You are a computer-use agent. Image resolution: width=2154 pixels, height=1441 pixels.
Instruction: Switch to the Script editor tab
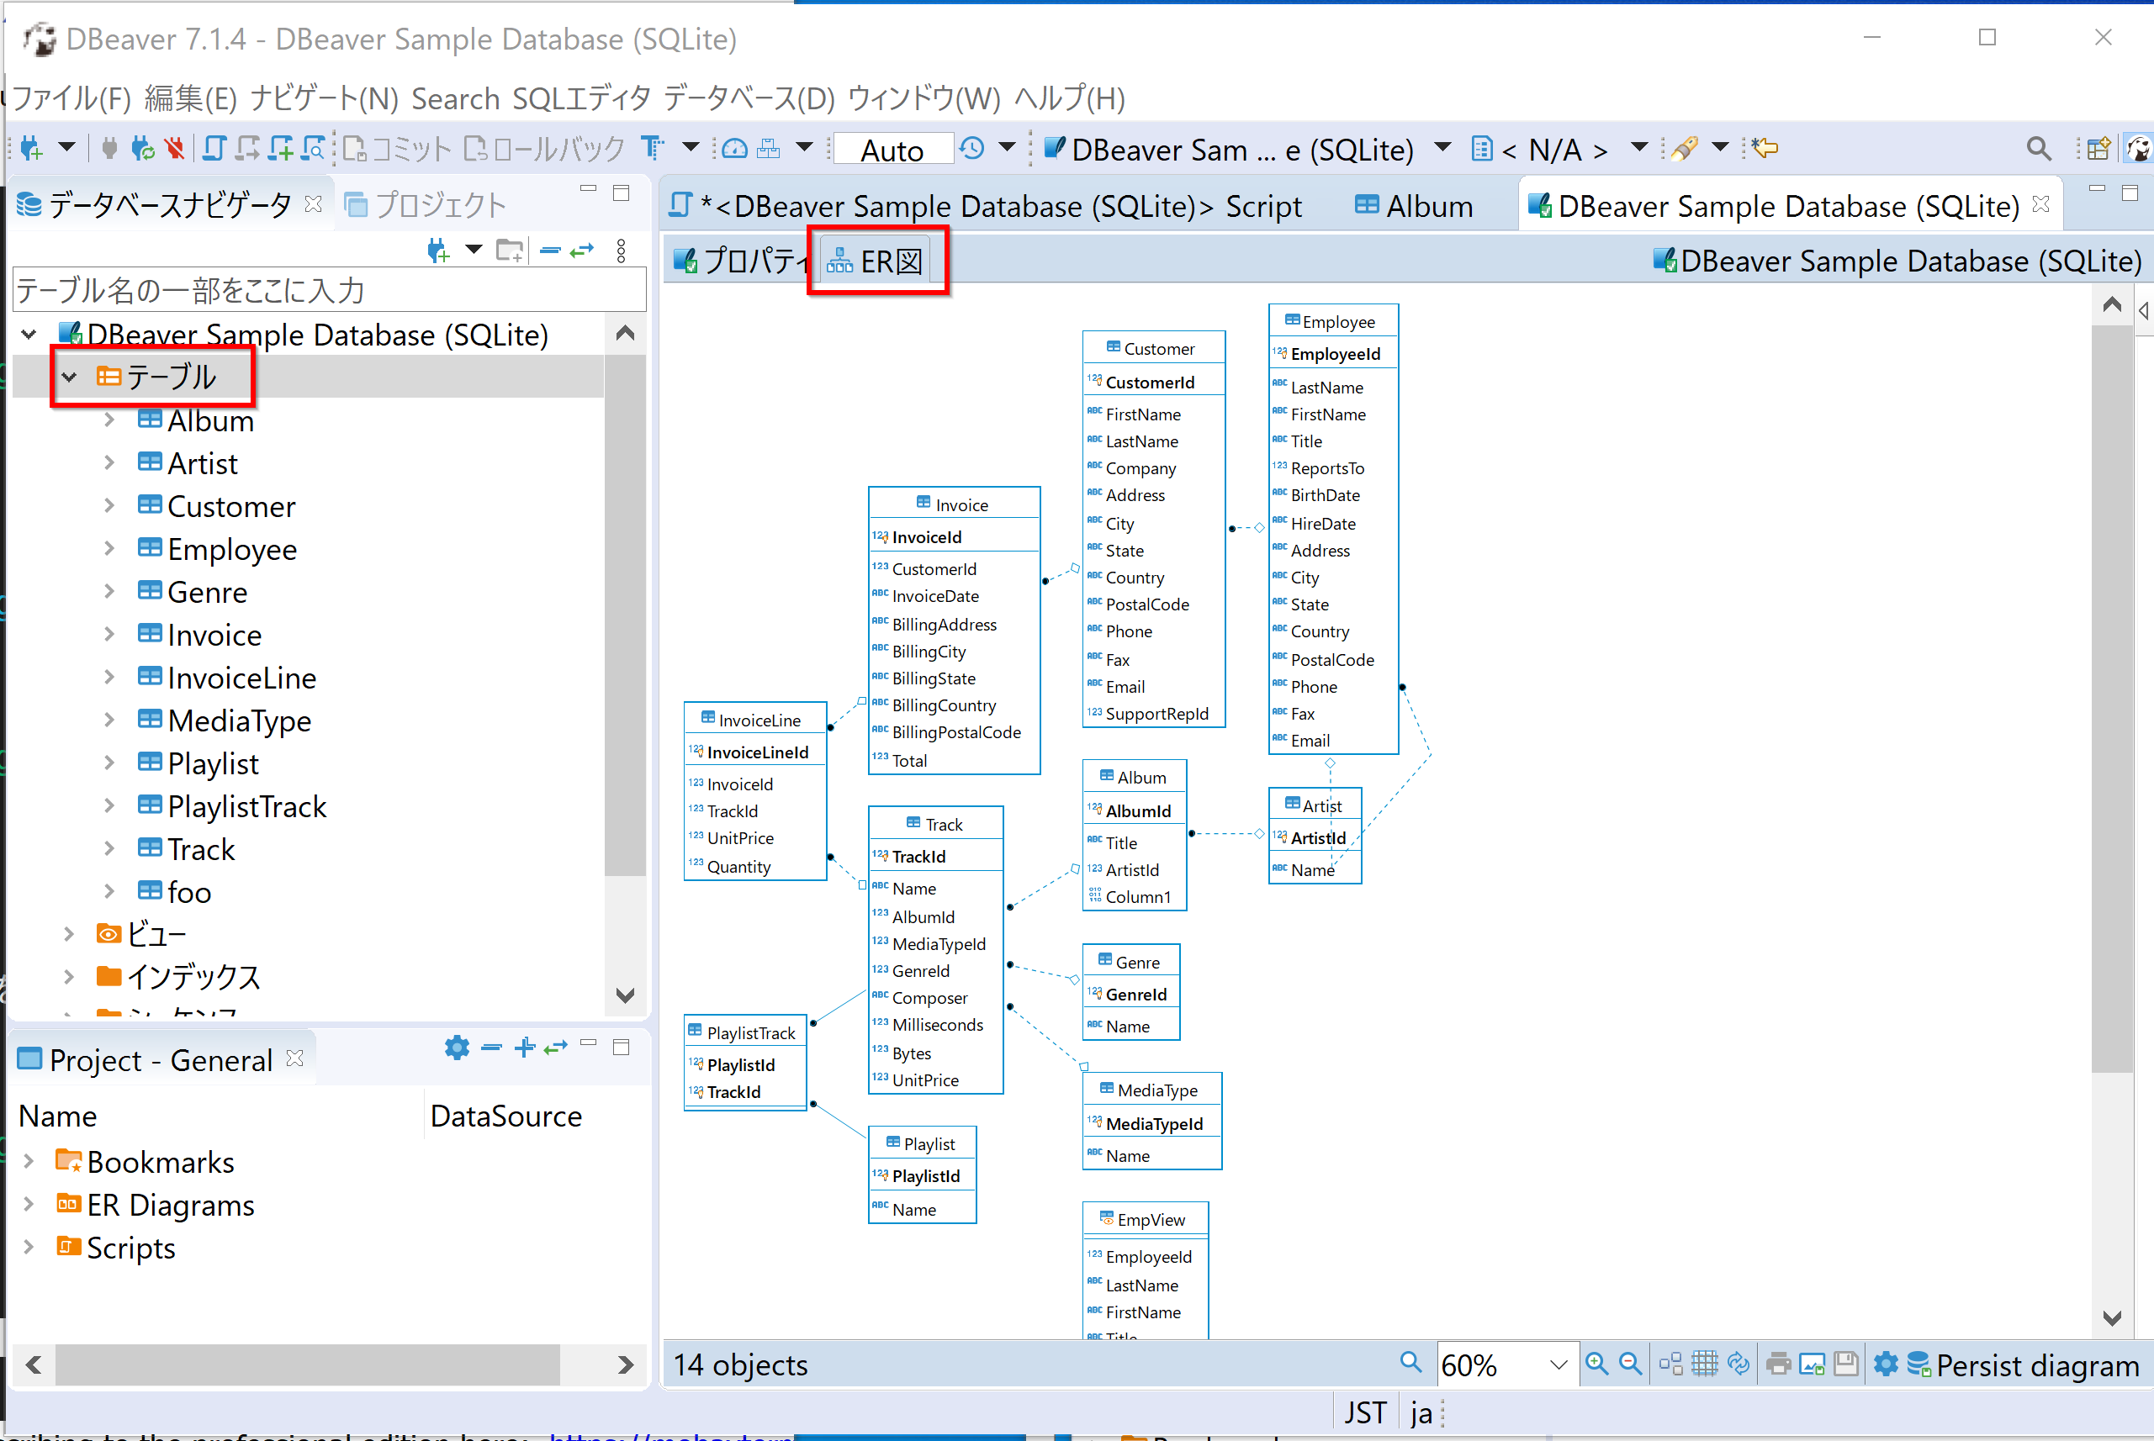(x=985, y=206)
